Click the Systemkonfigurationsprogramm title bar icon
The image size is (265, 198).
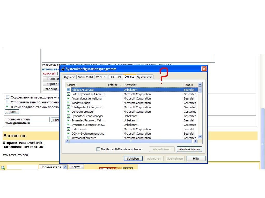click(63, 69)
